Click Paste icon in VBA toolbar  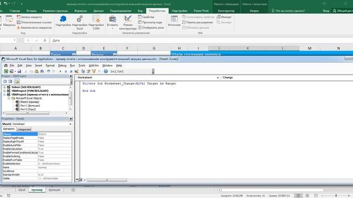pyautogui.click(x=36, y=71)
